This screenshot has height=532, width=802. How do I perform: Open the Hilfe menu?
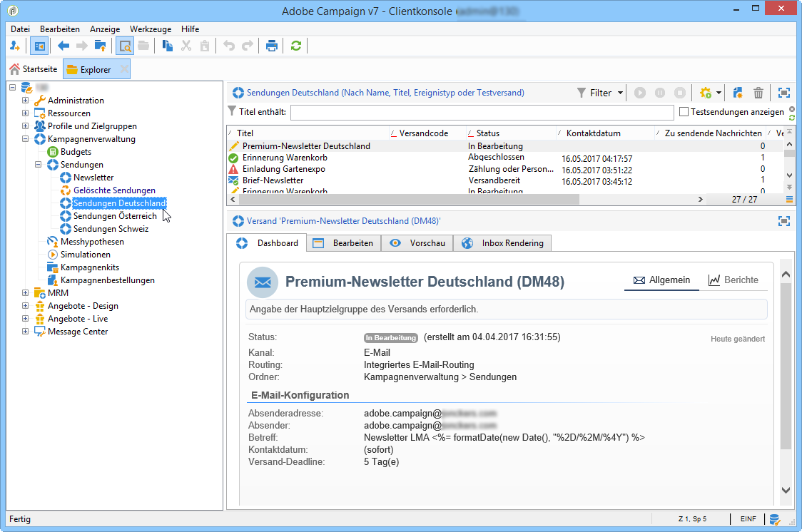click(x=191, y=29)
